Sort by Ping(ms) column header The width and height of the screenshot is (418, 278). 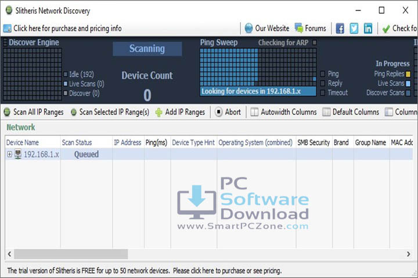(x=157, y=142)
